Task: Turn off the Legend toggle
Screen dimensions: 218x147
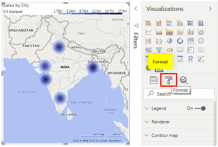Action: tap(200, 108)
